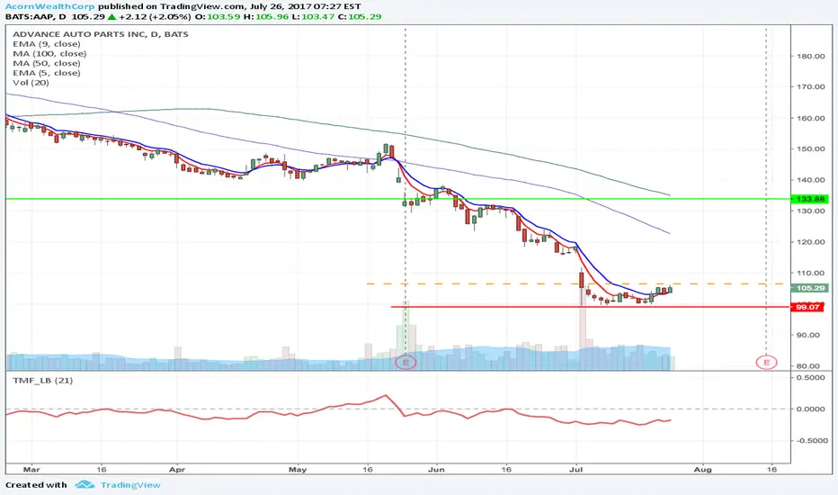The height and width of the screenshot is (495, 838).
Task: Open the AcornWealthCorp author link
Action: [x=49, y=6]
